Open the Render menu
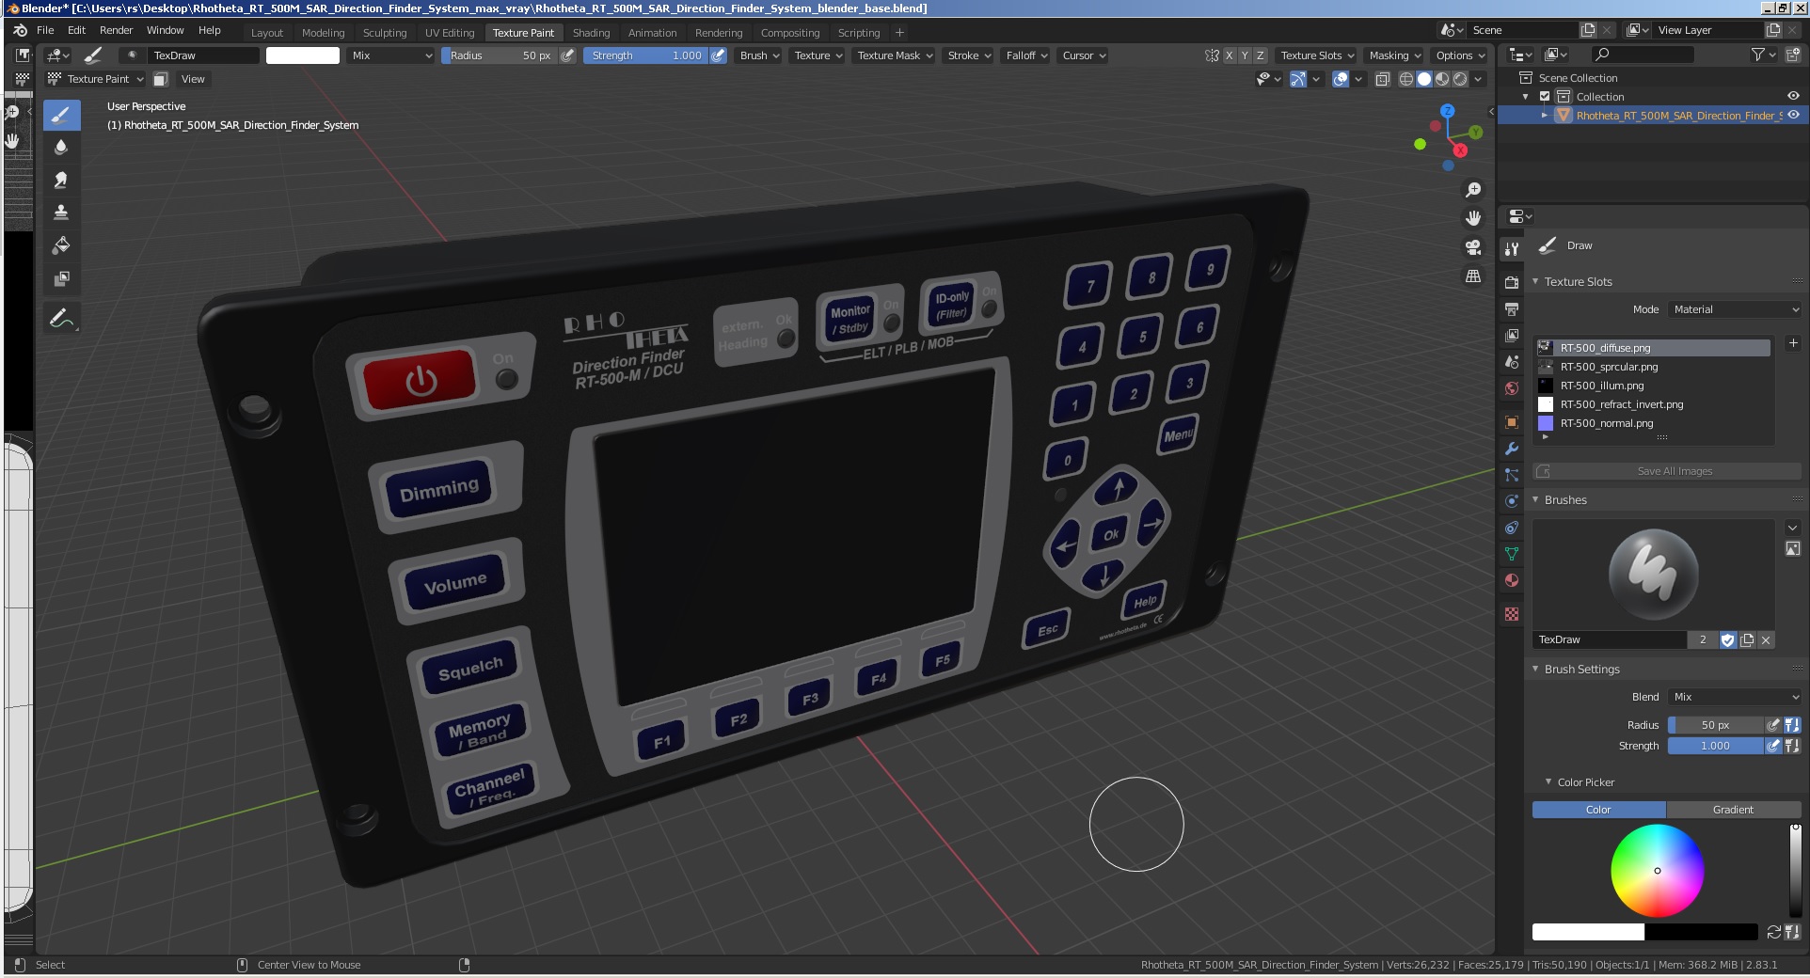1810x978 pixels. pyautogui.click(x=117, y=30)
